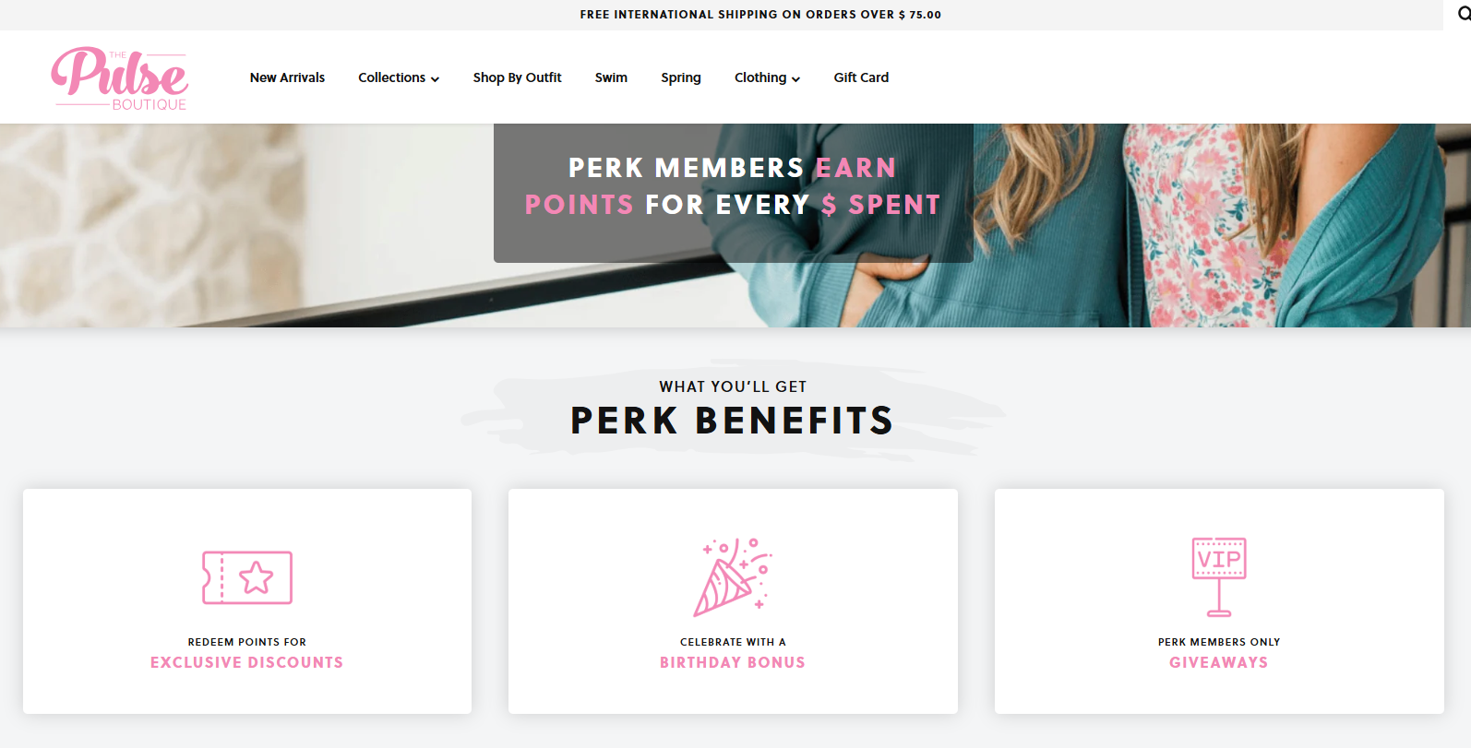
Task: Go to Shop By Outfit
Action: coord(517,77)
